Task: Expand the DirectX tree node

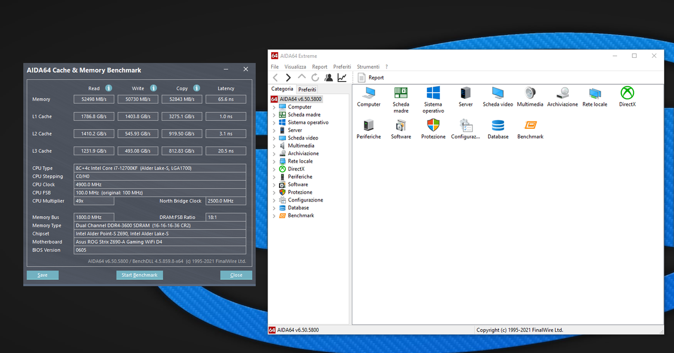Action: click(274, 169)
